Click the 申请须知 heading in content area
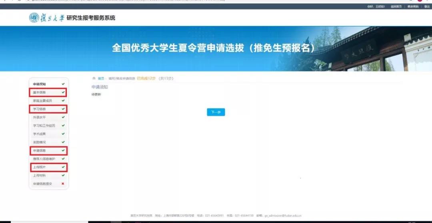The image size is (432, 223). (x=100, y=87)
